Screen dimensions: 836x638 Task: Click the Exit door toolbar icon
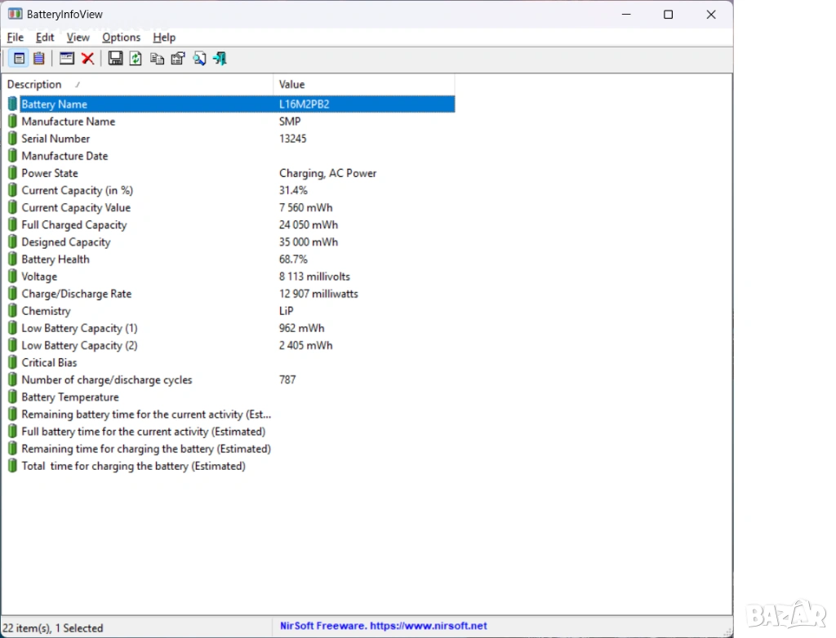(x=220, y=59)
